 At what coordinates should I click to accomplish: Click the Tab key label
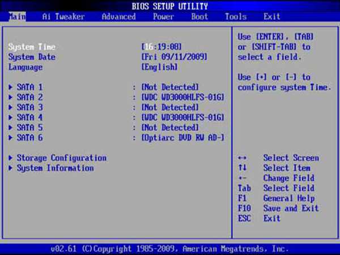(244, 188)
